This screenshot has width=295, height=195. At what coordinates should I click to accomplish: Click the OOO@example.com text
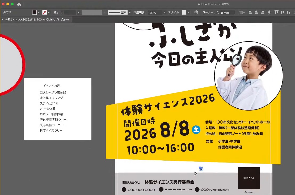click(x=215, y=190)
